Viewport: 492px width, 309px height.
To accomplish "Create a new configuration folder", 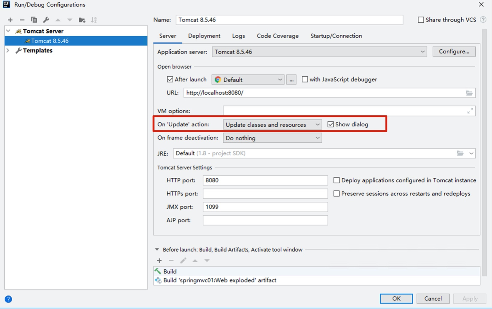I will tap(82, 20).
